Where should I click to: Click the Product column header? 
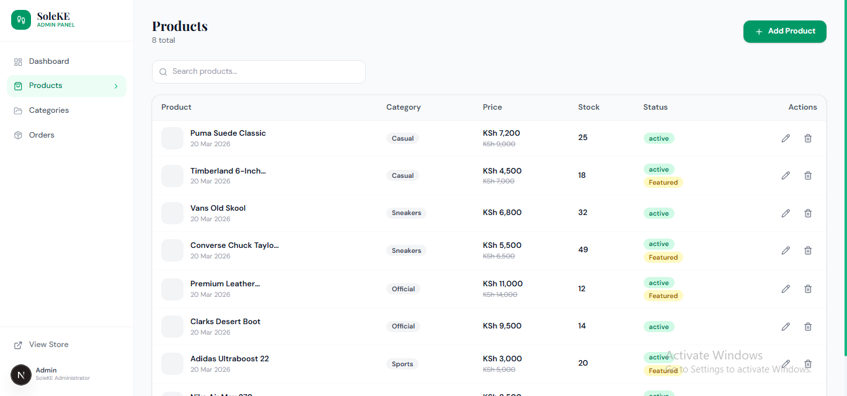(x=176, y=107)
